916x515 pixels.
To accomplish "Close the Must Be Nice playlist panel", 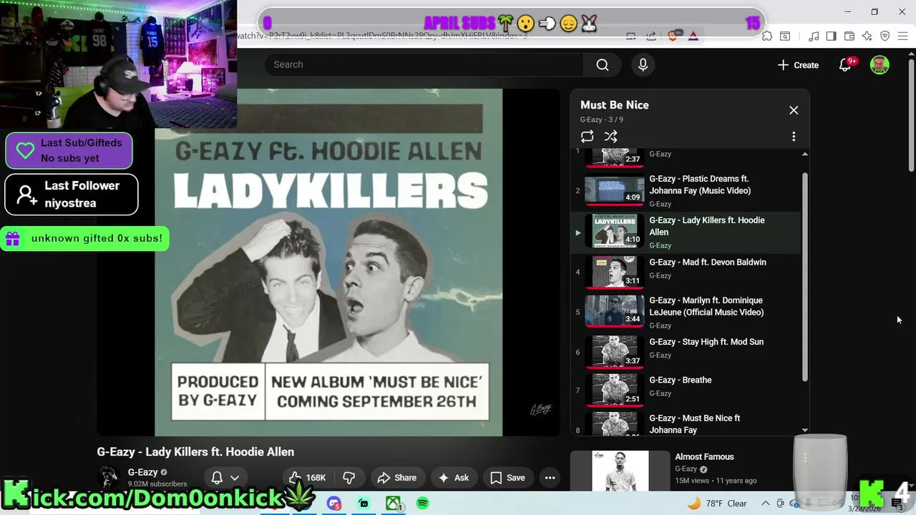I will 794,110.
